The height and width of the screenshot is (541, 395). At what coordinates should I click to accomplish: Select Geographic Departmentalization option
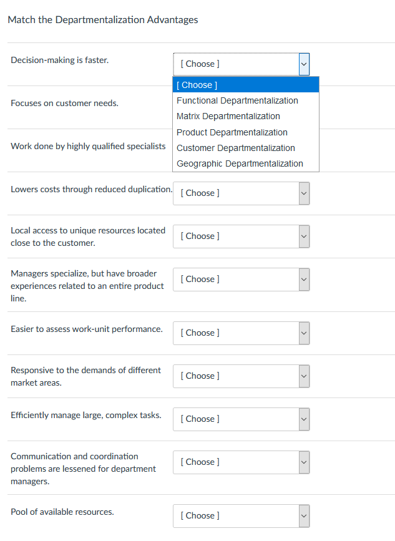point(239,163)
